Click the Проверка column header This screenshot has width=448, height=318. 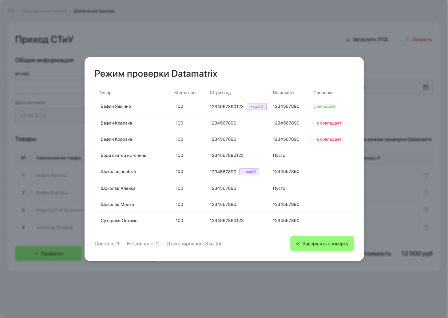[x=323, y=93]
